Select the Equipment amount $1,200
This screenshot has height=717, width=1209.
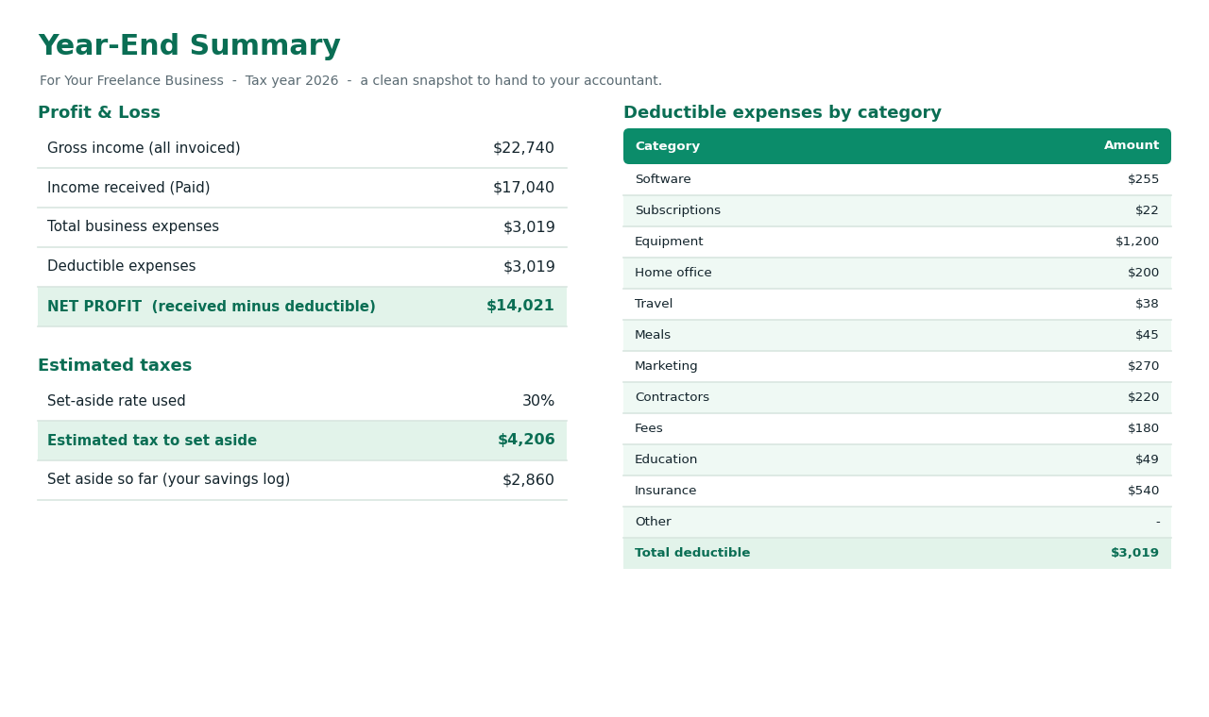(x=1137, y=242)
